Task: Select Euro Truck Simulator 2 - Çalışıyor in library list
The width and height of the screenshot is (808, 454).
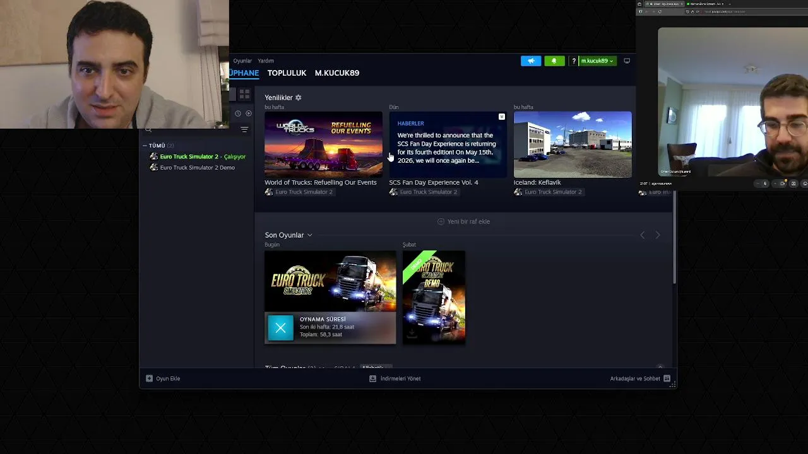Action: 203,156
